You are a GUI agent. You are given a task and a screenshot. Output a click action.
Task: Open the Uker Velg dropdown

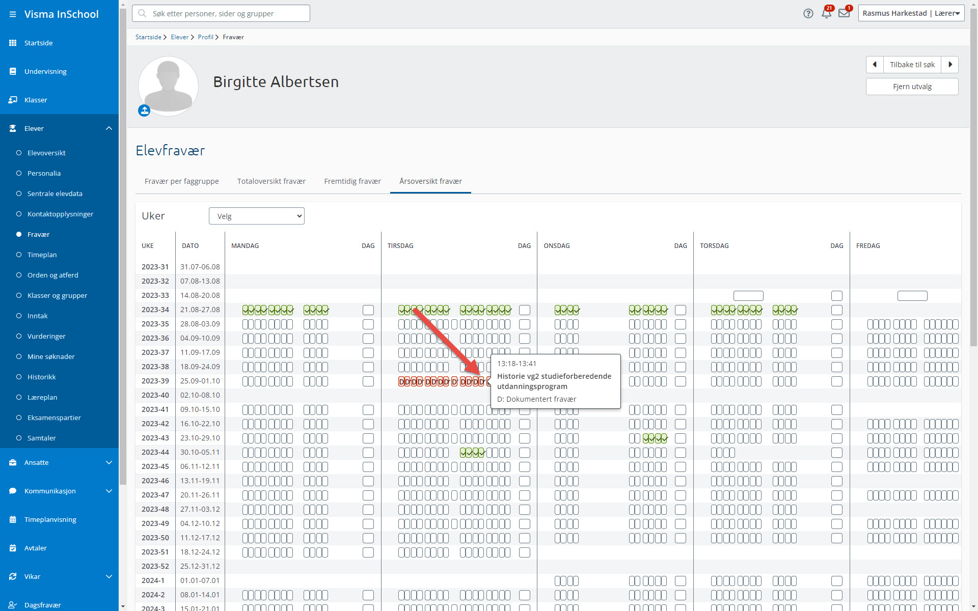point(257,216)
